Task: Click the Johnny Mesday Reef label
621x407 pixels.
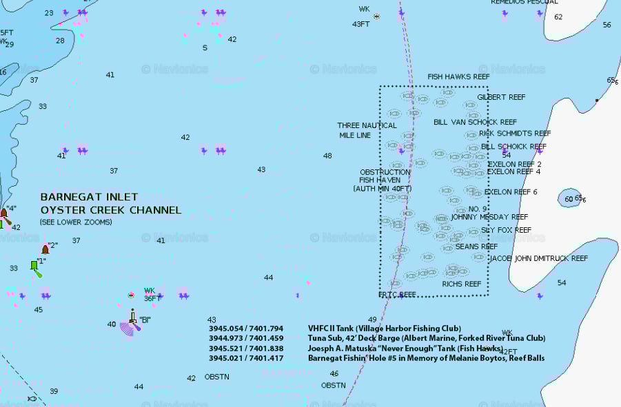Action: pyautogui.click(x=489, y=217)
